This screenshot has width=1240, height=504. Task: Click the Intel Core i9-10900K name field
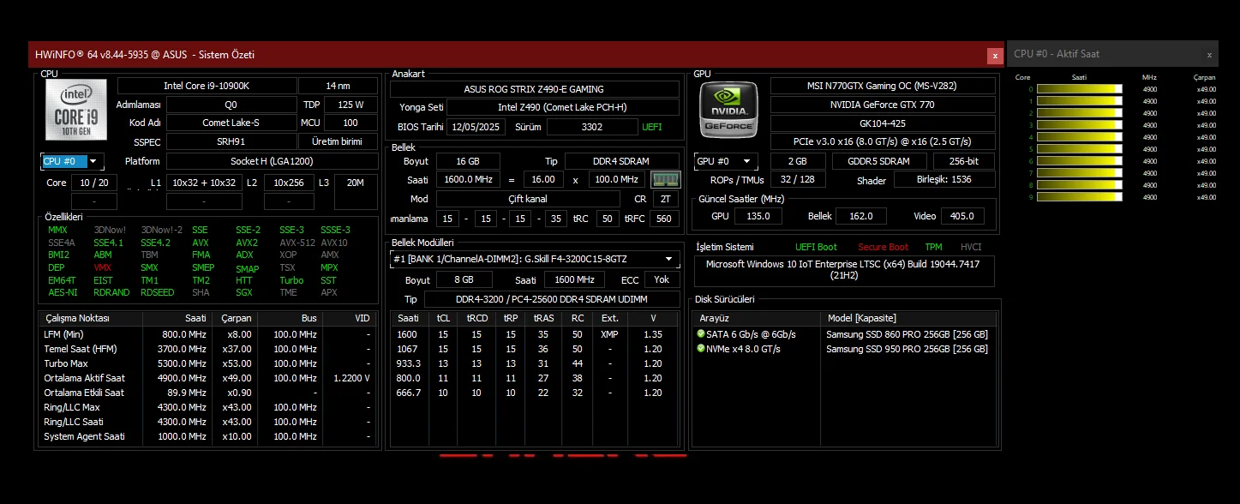[x=207, y=86]
